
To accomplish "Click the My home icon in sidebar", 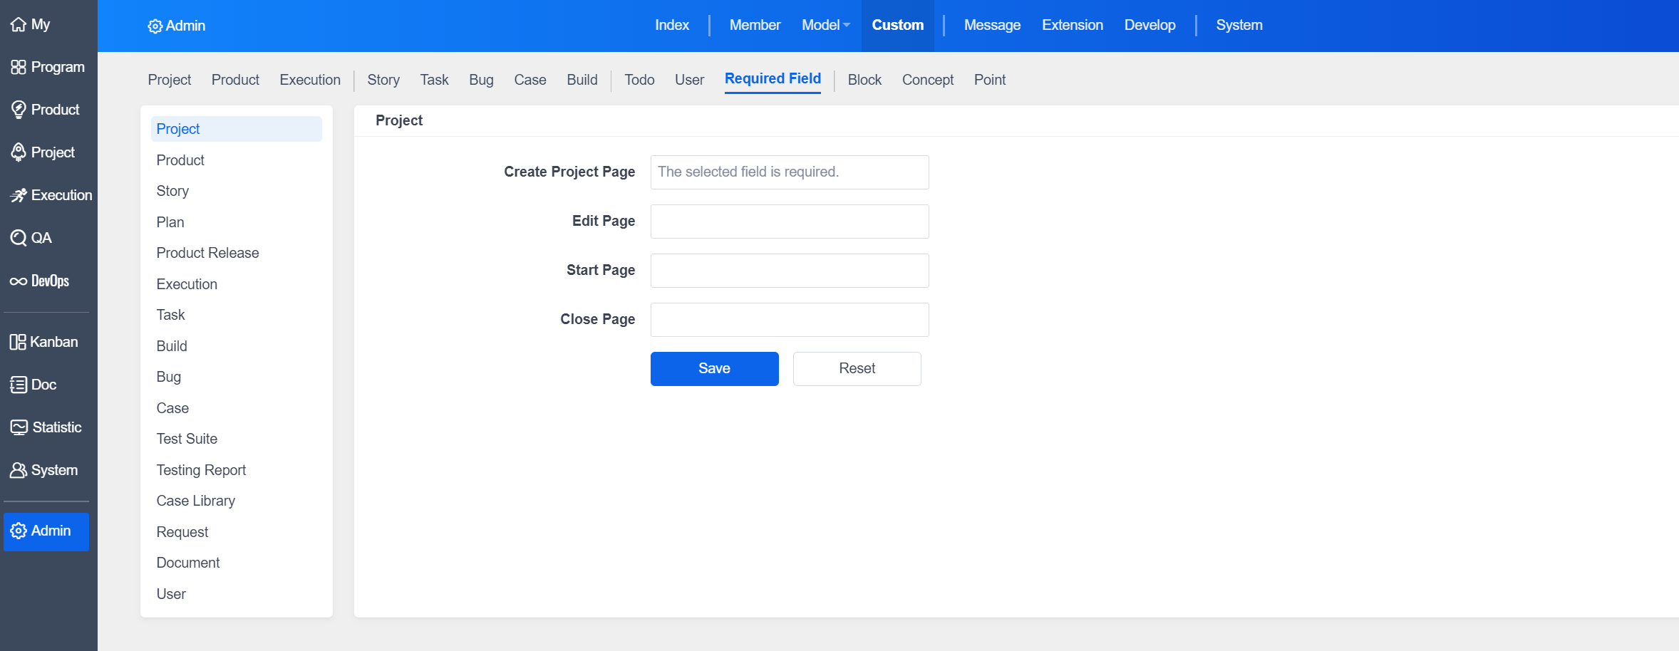I will [18, 24].
